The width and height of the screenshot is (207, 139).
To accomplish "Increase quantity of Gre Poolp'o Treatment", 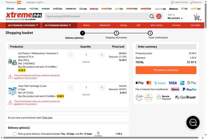I will tap(102, 55).
